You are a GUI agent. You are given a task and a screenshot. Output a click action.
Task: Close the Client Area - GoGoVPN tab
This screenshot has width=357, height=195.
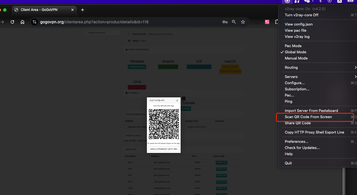tap(72, 10)
